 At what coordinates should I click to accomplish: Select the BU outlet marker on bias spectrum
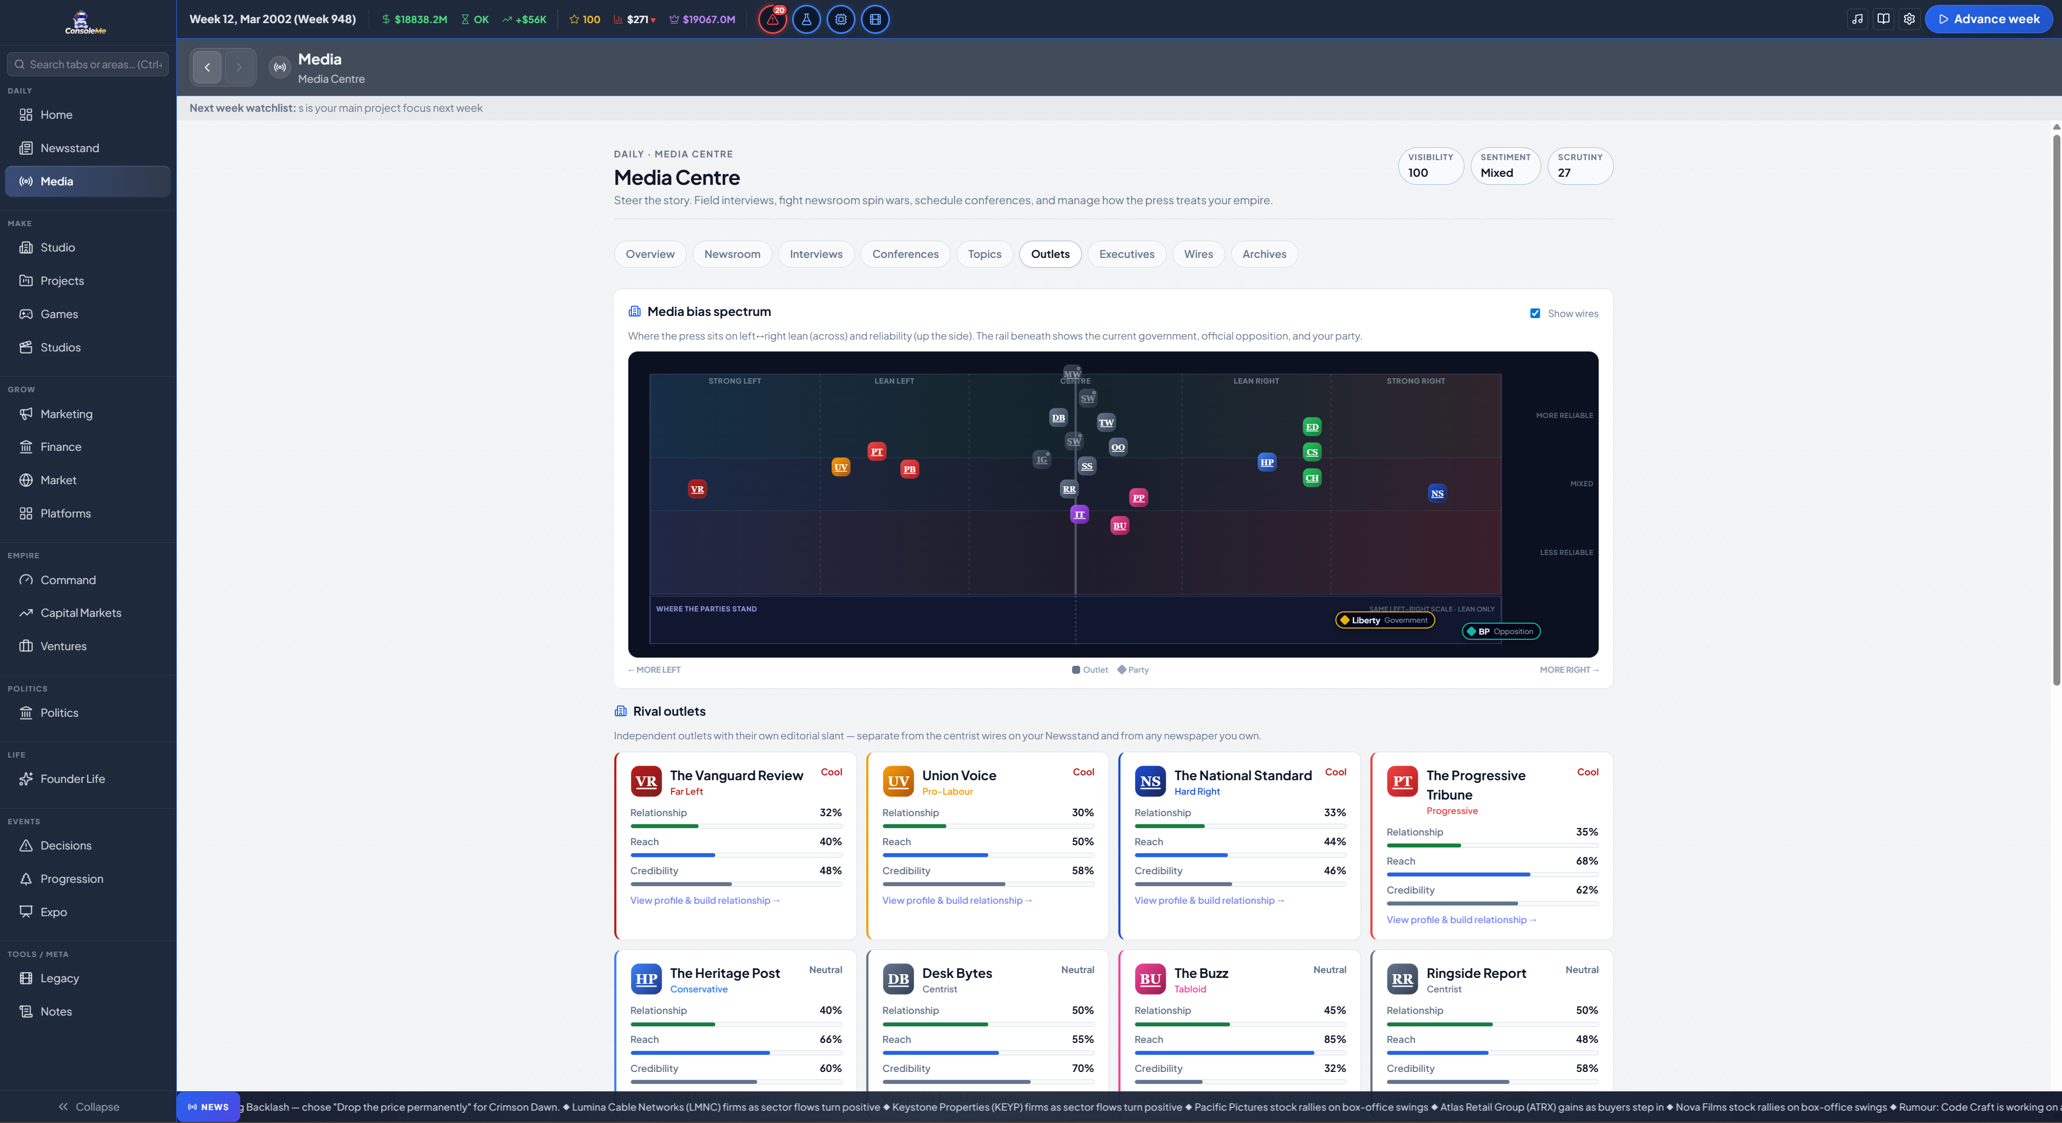point(1120,526)
